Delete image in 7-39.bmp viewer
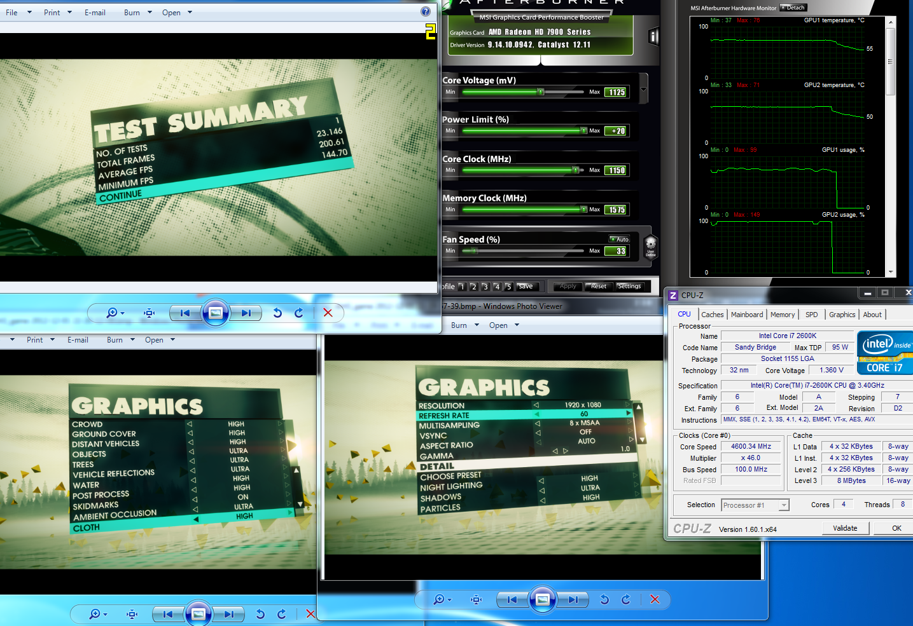Image resolution: width=913 pixels, height=626 pixels. 655,599
